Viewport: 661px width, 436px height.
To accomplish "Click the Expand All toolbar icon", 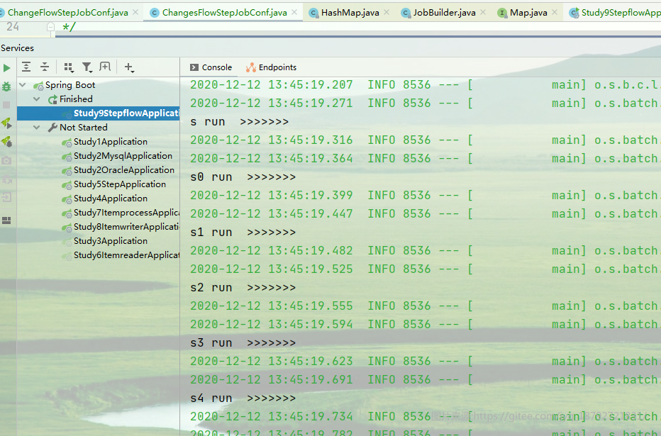I will [x=26, y=67].
